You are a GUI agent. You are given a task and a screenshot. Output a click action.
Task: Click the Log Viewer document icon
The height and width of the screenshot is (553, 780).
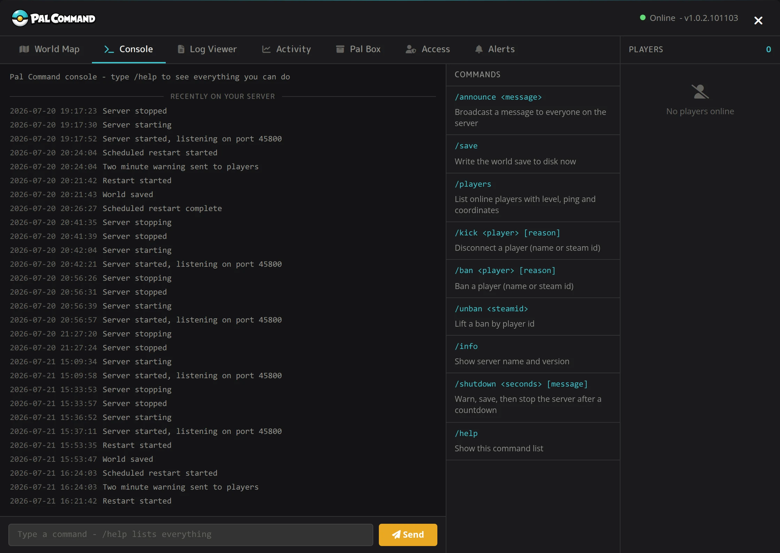coord(181,49)
